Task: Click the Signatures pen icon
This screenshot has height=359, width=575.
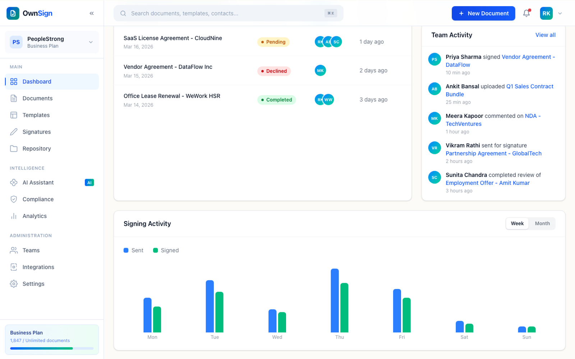Action: (14, 132)
